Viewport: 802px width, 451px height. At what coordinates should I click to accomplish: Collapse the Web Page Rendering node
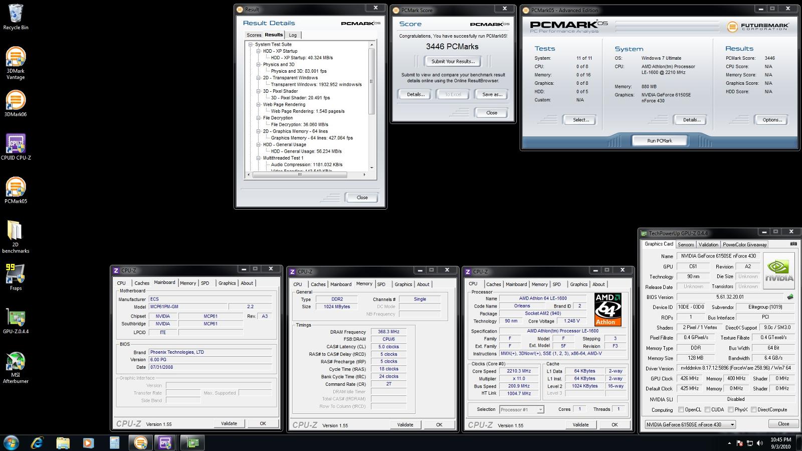pos(259,105)
